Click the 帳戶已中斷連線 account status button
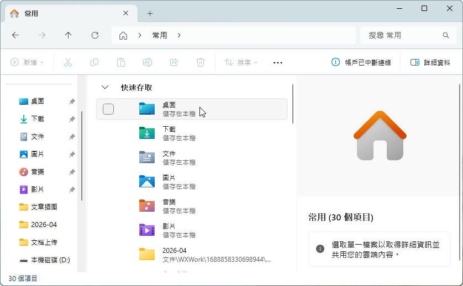The width and height of the screenshot is (463, 286). point(361,63)
